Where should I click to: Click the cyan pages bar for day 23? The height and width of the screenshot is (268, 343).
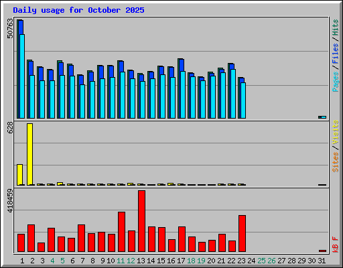click(x=243, y=100)
